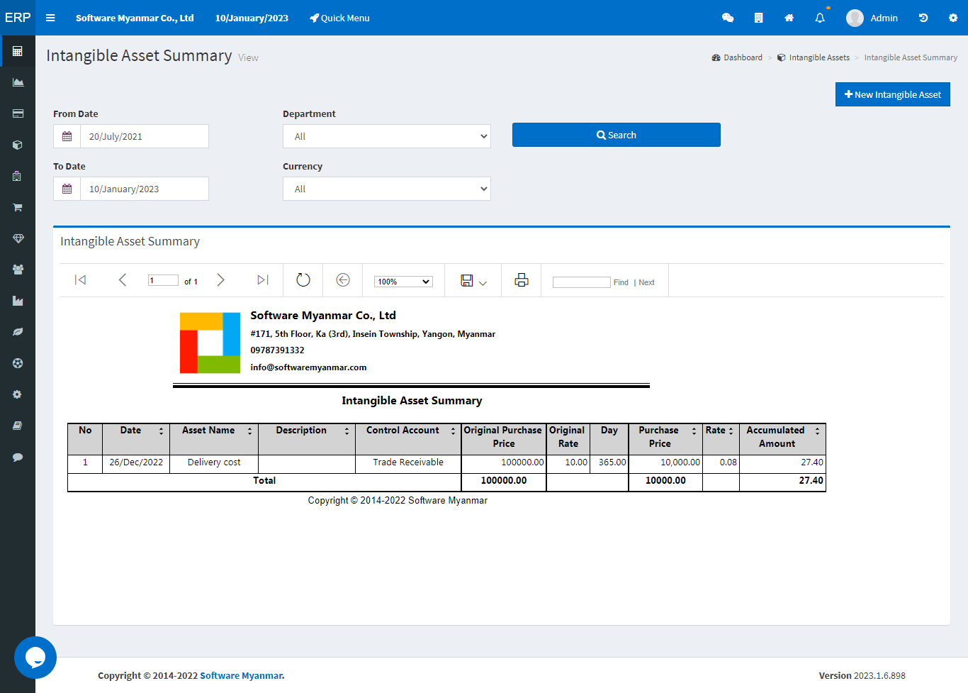Open the history icon in header
This screenshot has width=968, height=693.
923,18
